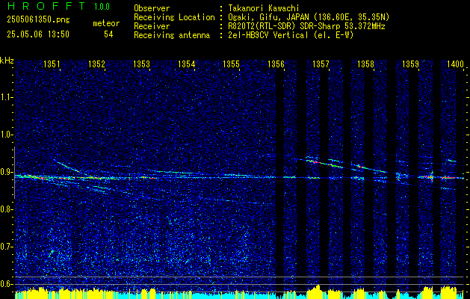
Task: Select the file name 2505061350.png
Action: (x=38, y=20)
